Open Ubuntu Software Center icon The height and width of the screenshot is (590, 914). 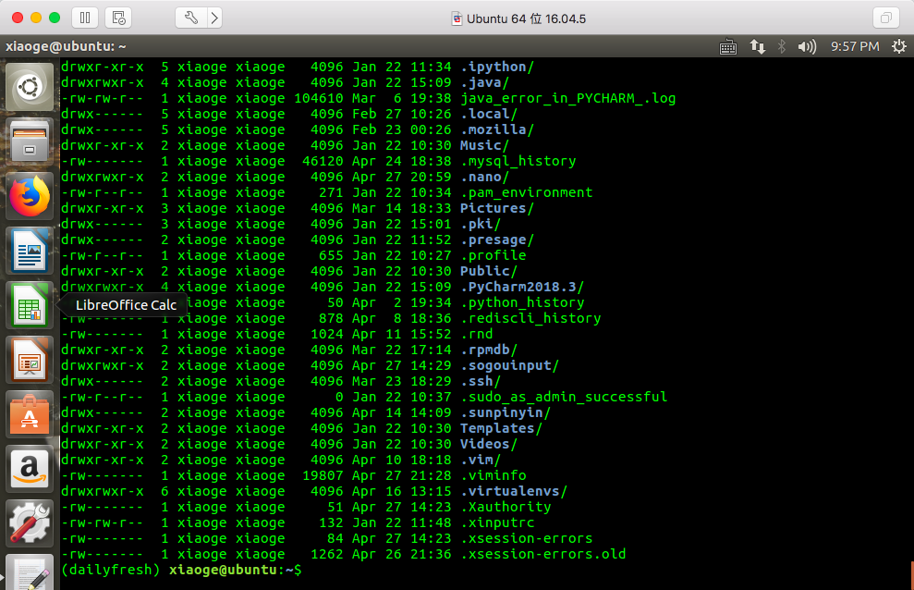point(30,414)
